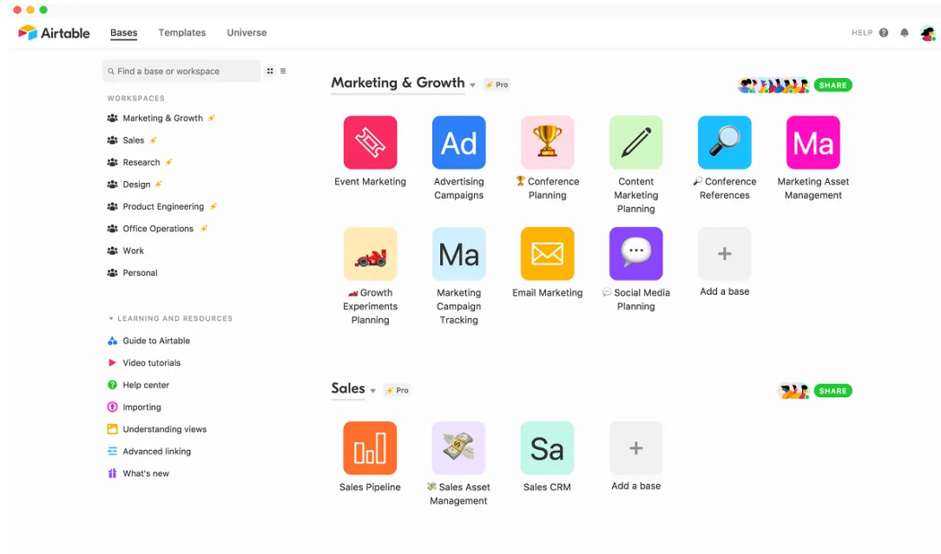This screenshot has width=941, height=554.
Task: Open the Event Marketing base icon
Action: click(370, 142)
